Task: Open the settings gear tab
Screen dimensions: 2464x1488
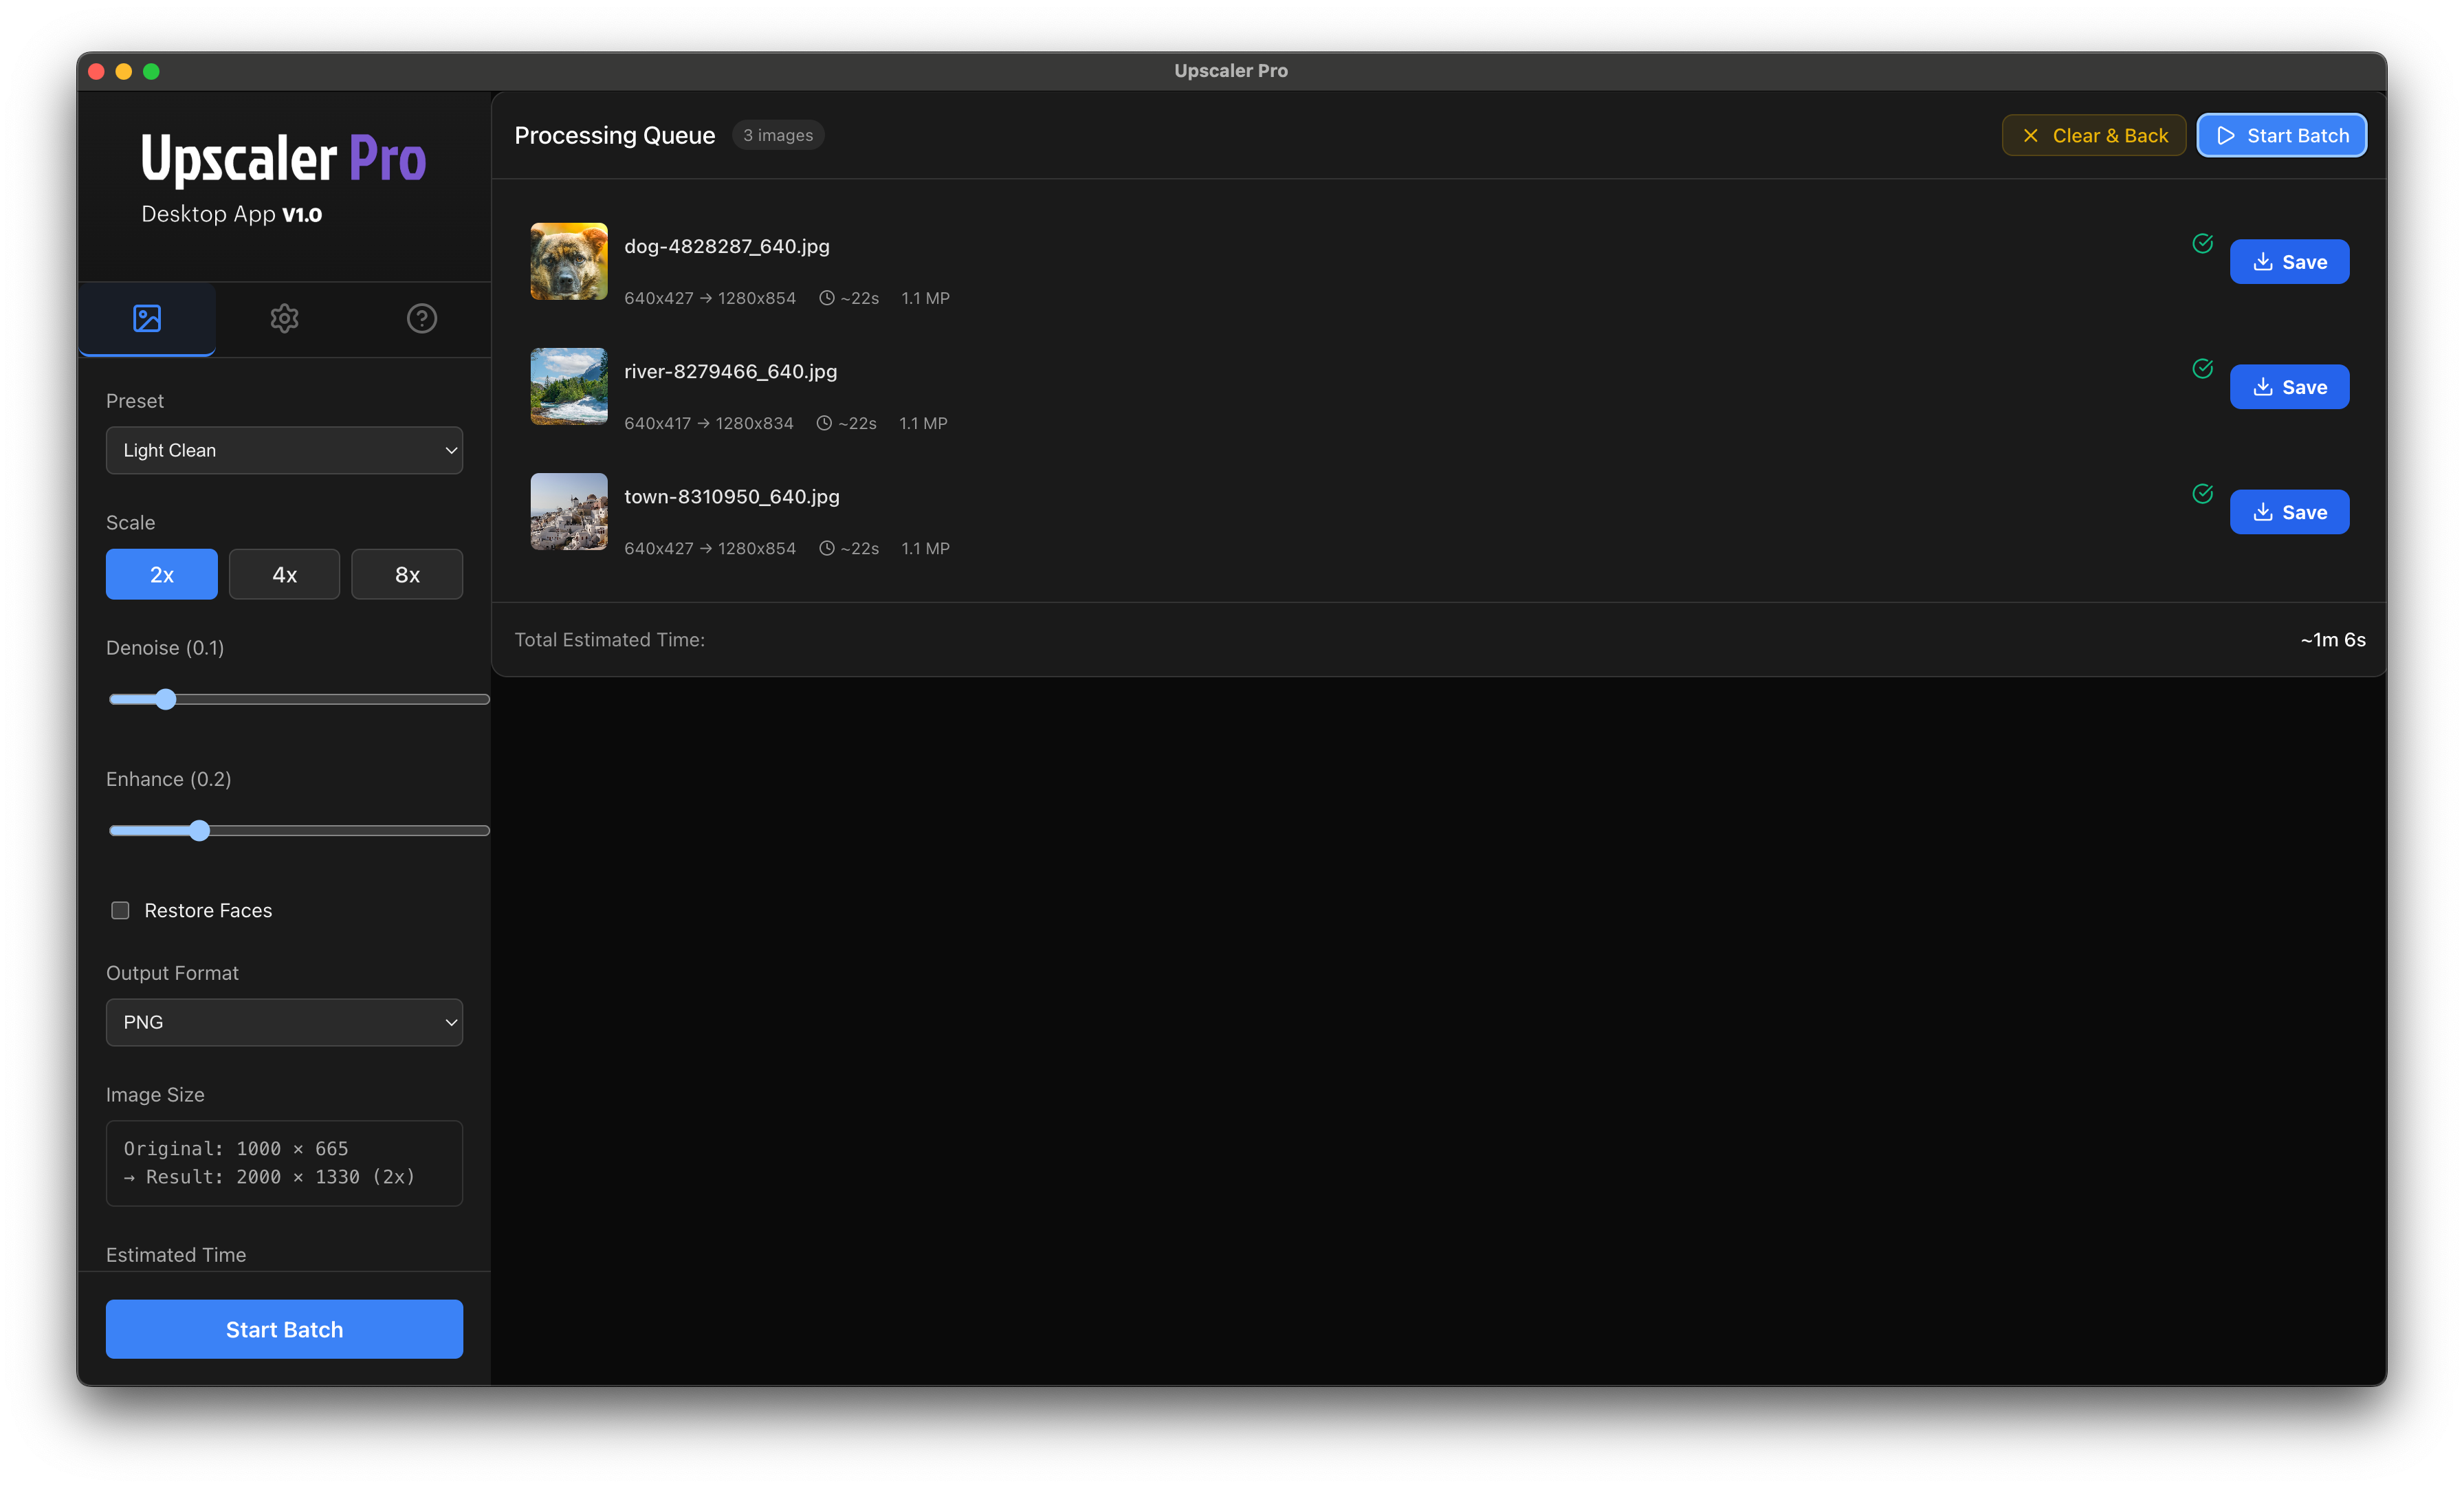Action: click(x=284, y=318)
